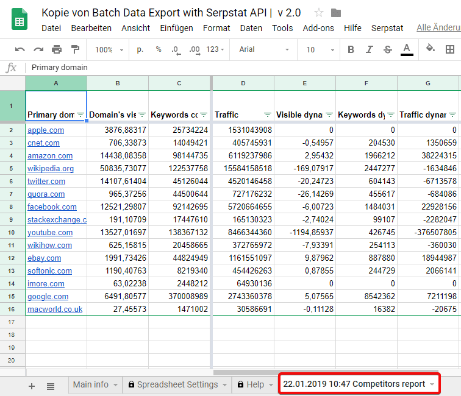The height and width of the screenshot is (396, 461).
Task: Open the Add-ons menu
Action: (x=318, y=28)
